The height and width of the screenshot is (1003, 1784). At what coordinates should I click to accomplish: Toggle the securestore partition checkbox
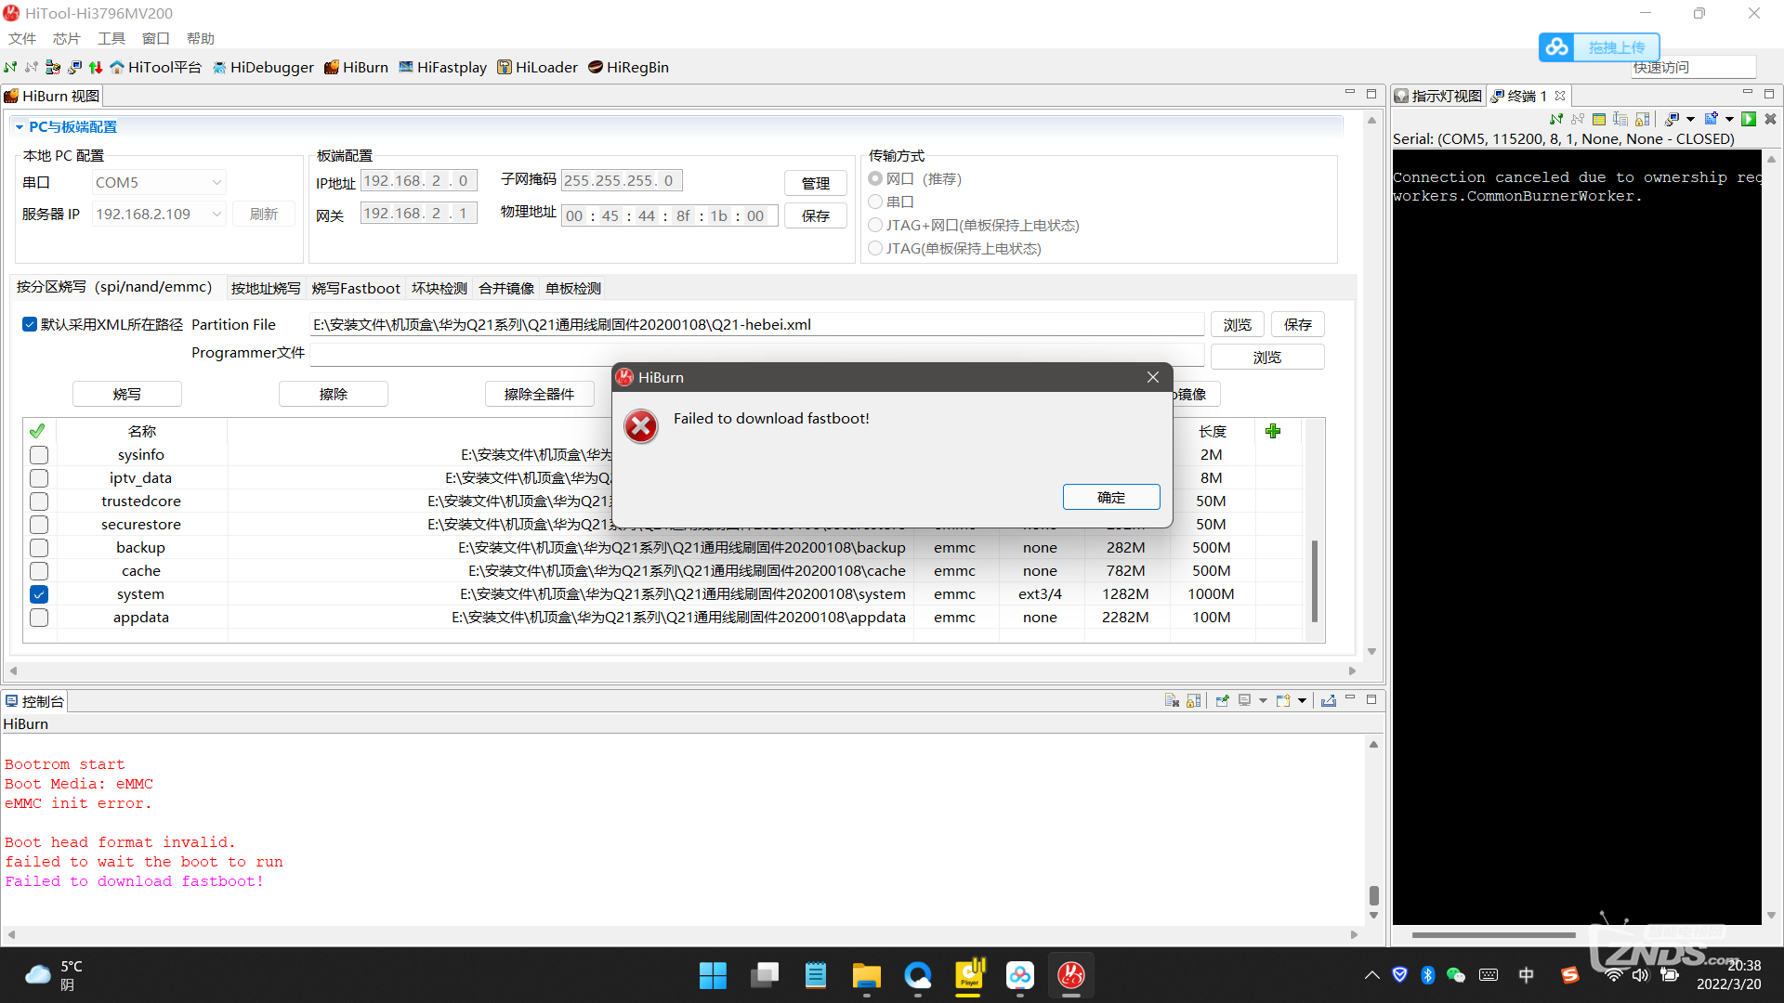[39, 525]
